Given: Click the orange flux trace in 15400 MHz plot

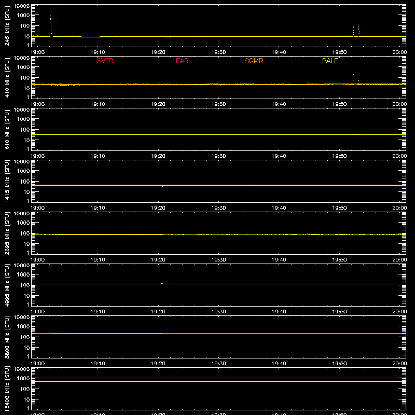Looking at the screenshot, I should pyautogui.click(x=218, y=381).
